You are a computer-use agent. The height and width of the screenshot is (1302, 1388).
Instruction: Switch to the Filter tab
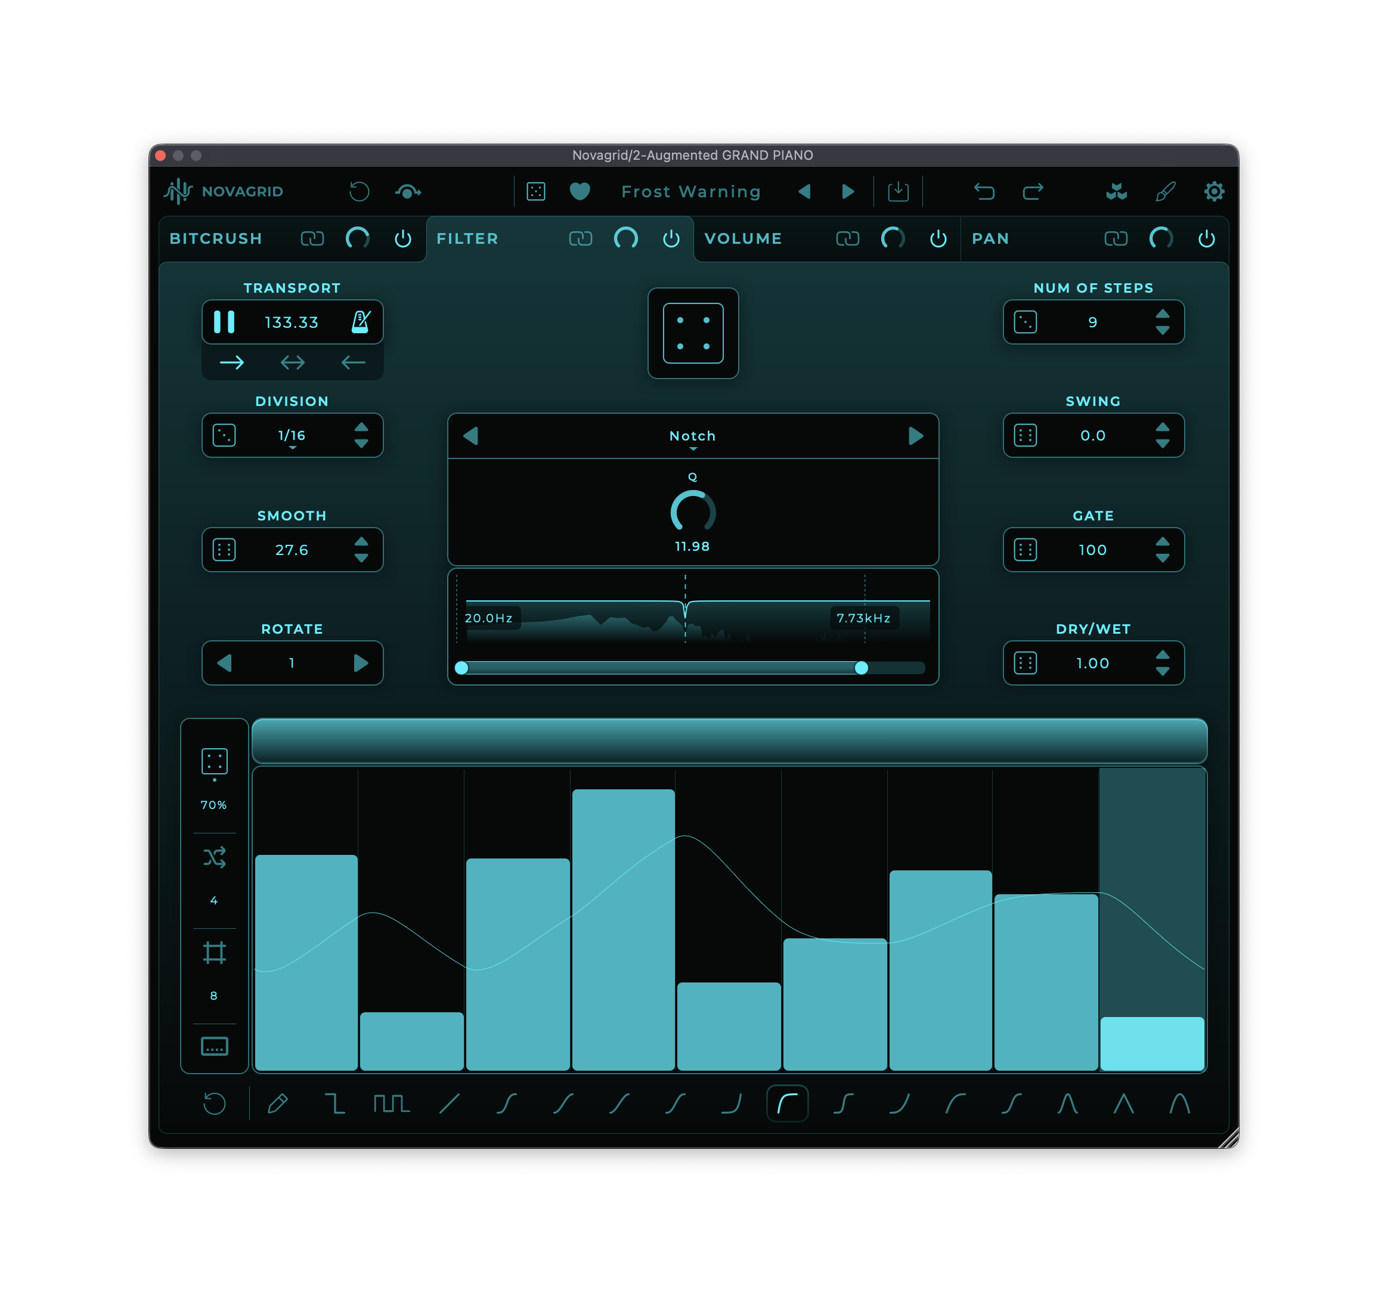click(467, 238)
